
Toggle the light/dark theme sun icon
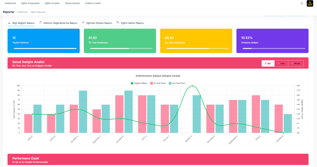pyautogui.click(x=301, y=3)
